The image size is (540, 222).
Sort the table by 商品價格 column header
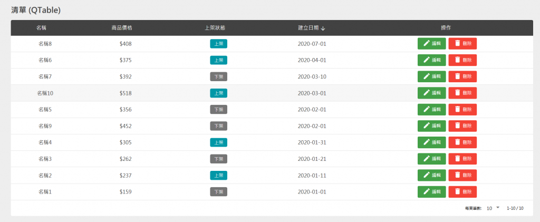pyautogui.click(x=122, y=28)
